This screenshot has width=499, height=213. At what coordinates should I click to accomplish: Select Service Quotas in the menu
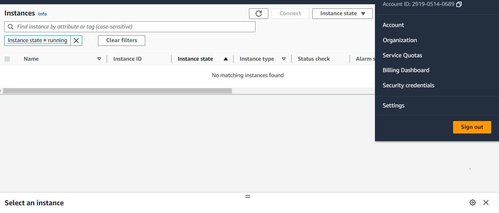402,55
